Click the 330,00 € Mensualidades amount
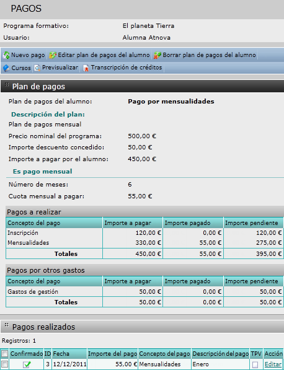 tap(148, 243)
